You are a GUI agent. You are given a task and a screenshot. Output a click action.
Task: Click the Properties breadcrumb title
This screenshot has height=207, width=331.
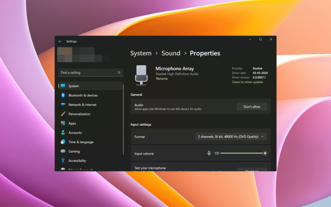[205, 53]
